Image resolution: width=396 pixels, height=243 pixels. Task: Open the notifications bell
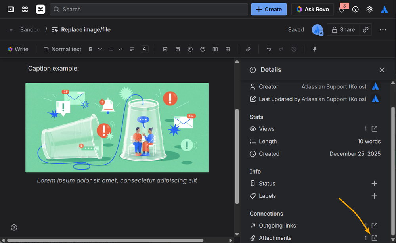point(341,10)
